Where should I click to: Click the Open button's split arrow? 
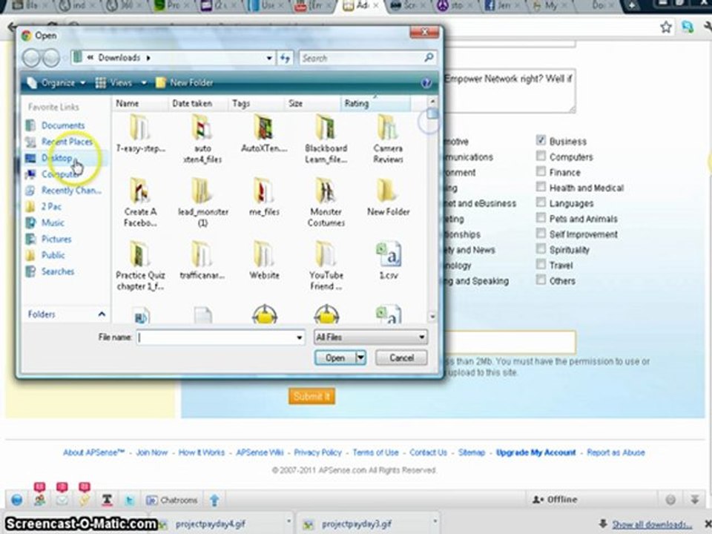pos(360,357)
